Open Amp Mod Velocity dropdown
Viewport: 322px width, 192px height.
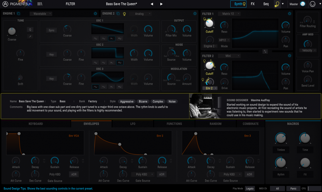click(308, 50)
